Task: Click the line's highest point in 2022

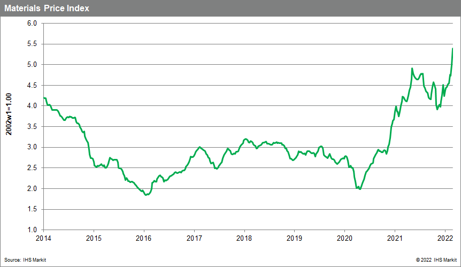Action: point(453,49)
